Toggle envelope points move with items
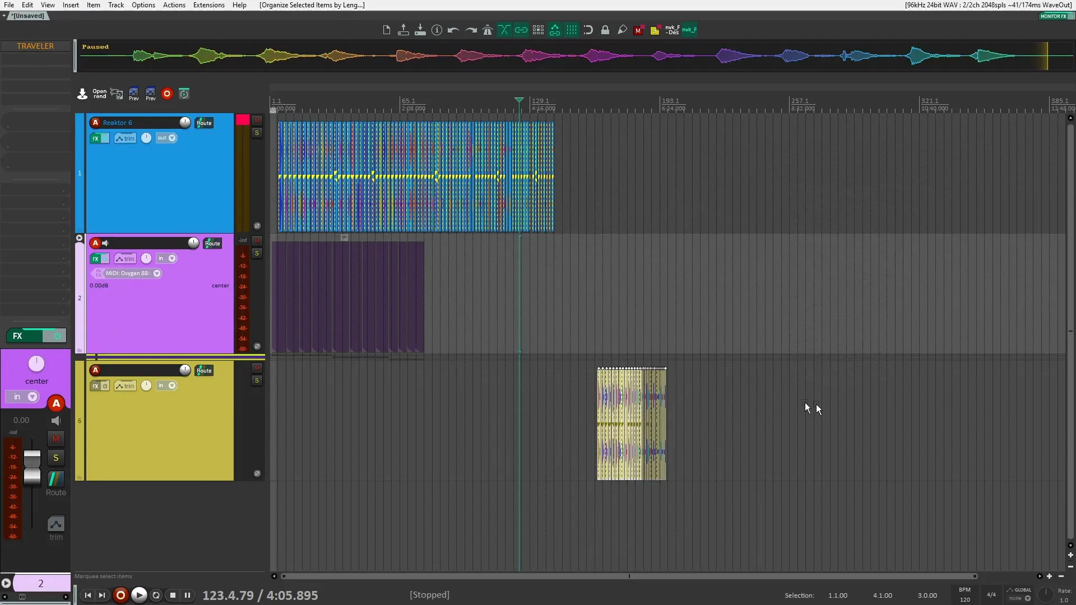Viewport: 1076px width, 605px height. pos(555,30)
